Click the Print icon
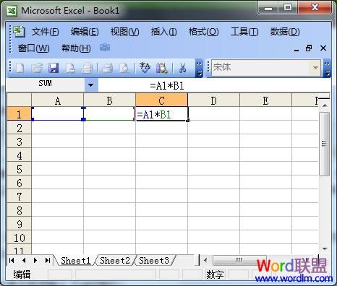 pos(107,68)
